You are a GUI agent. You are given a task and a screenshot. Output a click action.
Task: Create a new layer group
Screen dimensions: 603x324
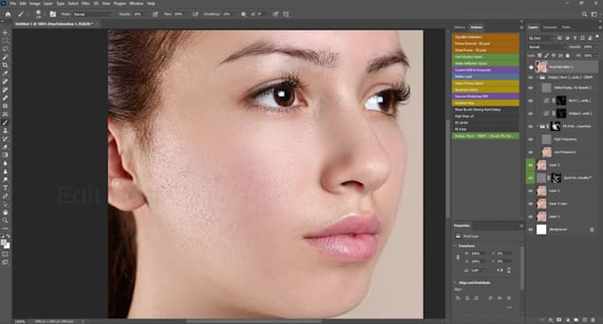tap(576, 320)
